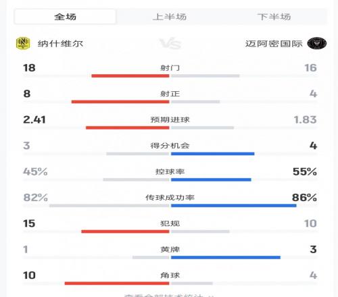Expand 查看全部技术统计 at the bottom
The width and height of the screenshot is (338, 297).
tap(169, 295)
